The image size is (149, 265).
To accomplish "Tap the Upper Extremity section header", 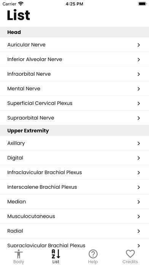I will 74,131.
